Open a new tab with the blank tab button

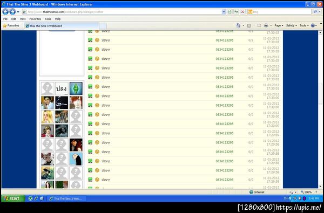(x=103, y=26)
